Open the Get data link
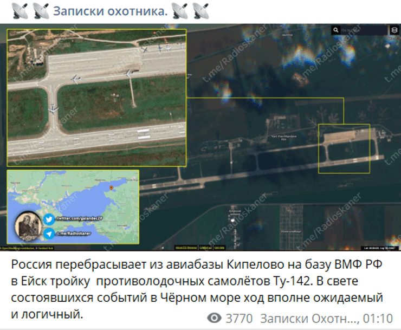401x330 pixels. coord(219,248)
